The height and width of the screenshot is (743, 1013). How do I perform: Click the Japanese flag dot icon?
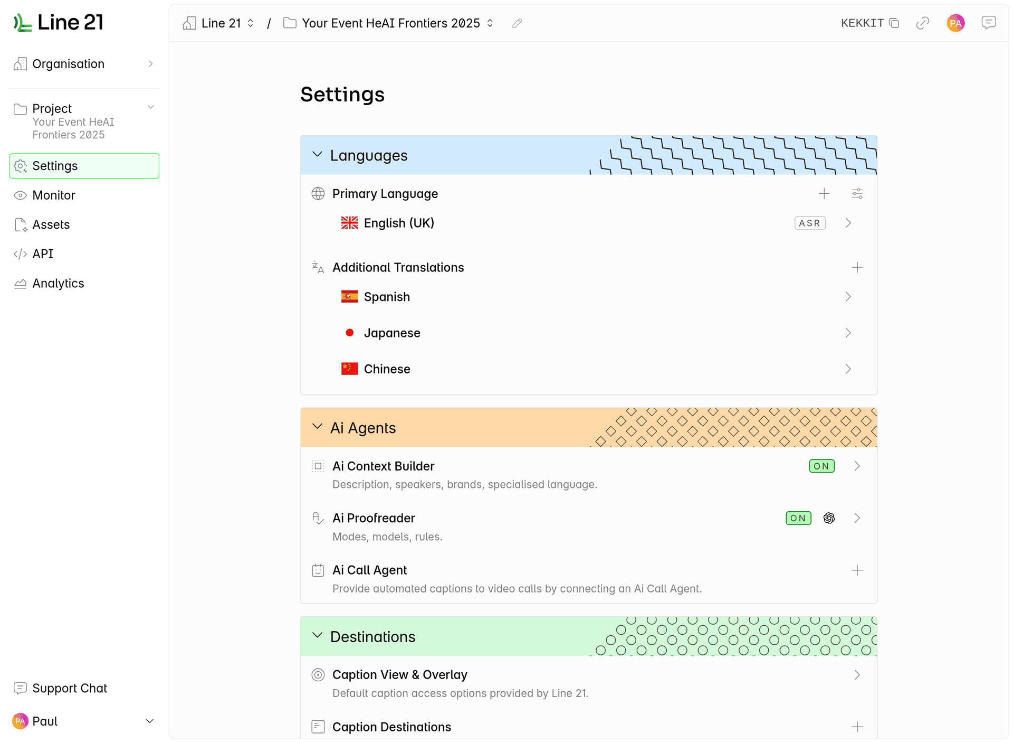coord(349,333)
